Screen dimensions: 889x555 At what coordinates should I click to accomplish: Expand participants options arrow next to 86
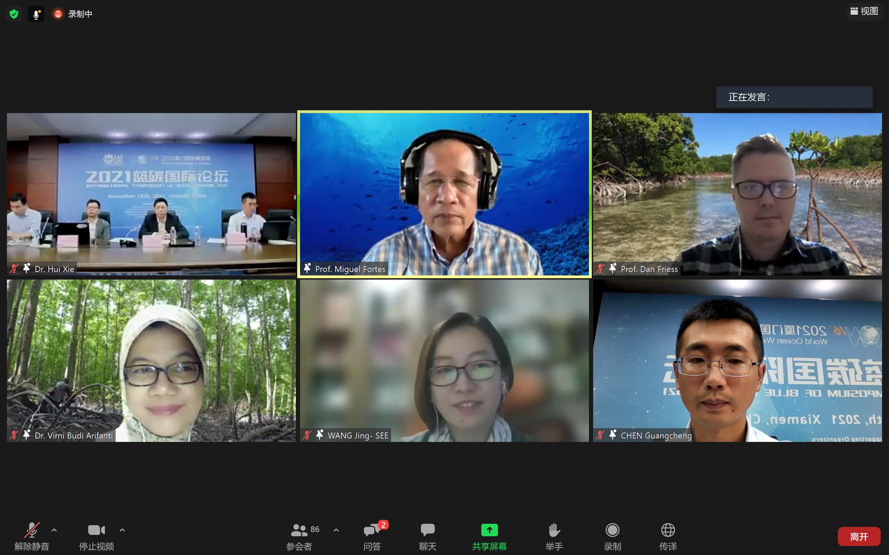pyautogui.click(x=336, y=530)
